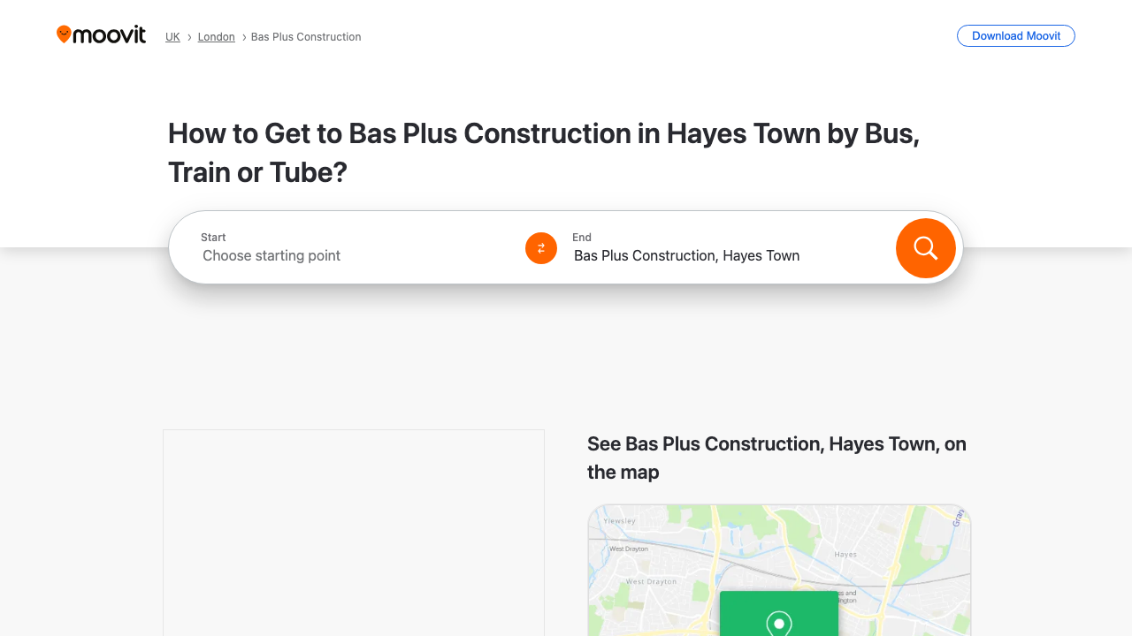Open the Download Moovit button
Viewport: 1132px width, 636px height.
pyautogui.click(x=1015, y=35)
